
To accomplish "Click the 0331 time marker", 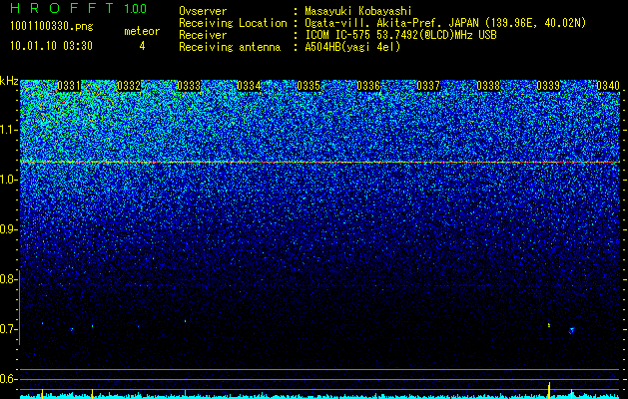I will pos(69,86).
